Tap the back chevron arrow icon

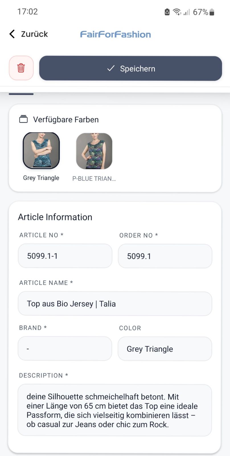pyautogui.click(x=12, y=34)
